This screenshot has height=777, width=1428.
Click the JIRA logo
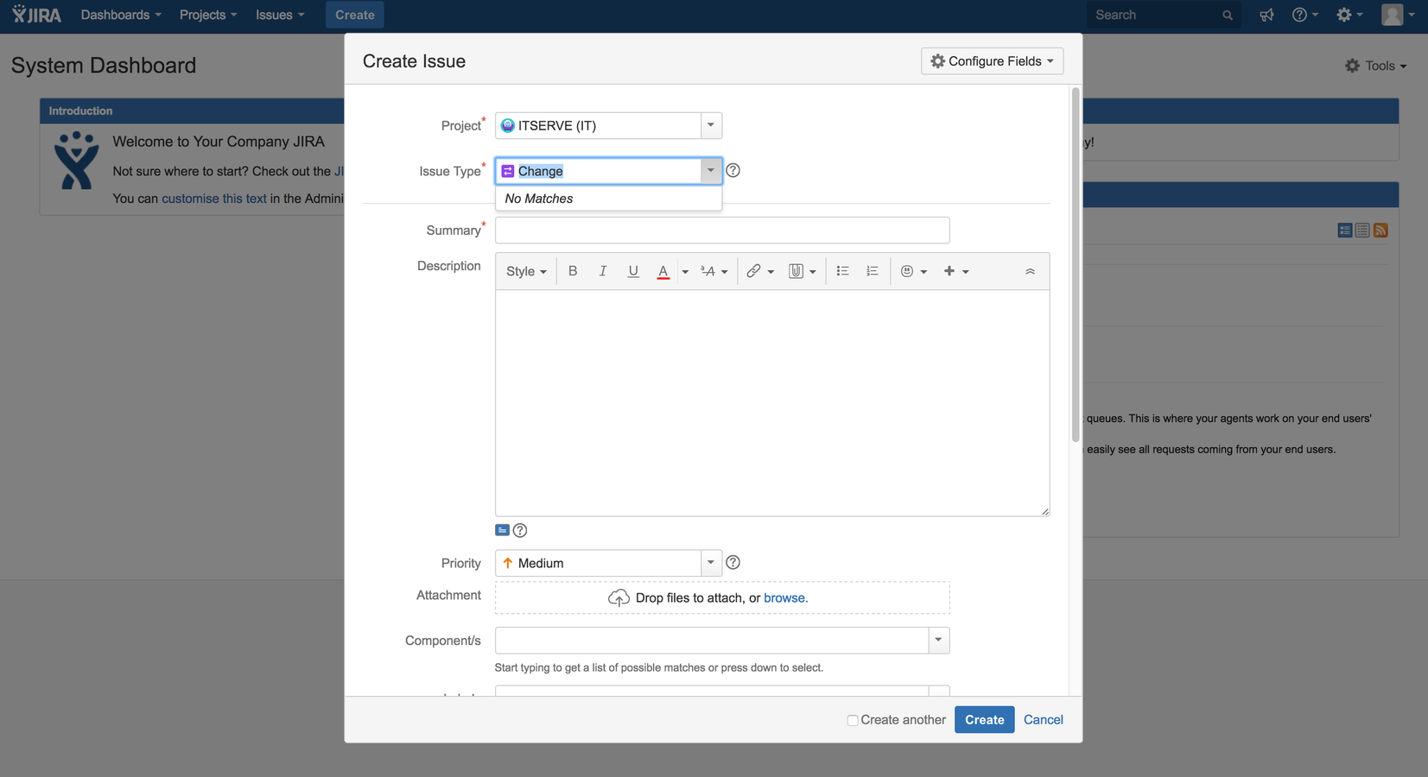point(36,15)
